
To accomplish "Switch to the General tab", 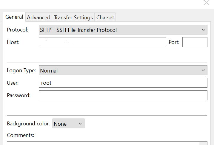I will pyautogui.click(x=14, y=17).
